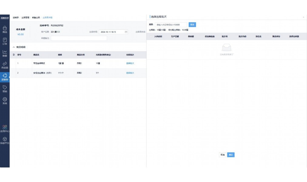The image size is (307, 182).
Task: Click the supplier or batch number search field
Action: [x=171, y=25]
